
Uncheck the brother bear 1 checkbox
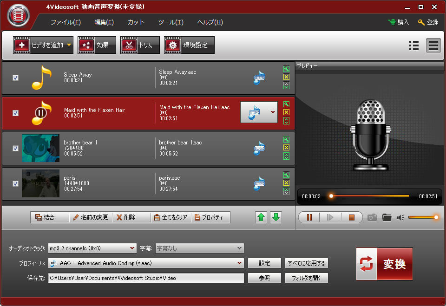pyautogui.click(x=16, y=148)
